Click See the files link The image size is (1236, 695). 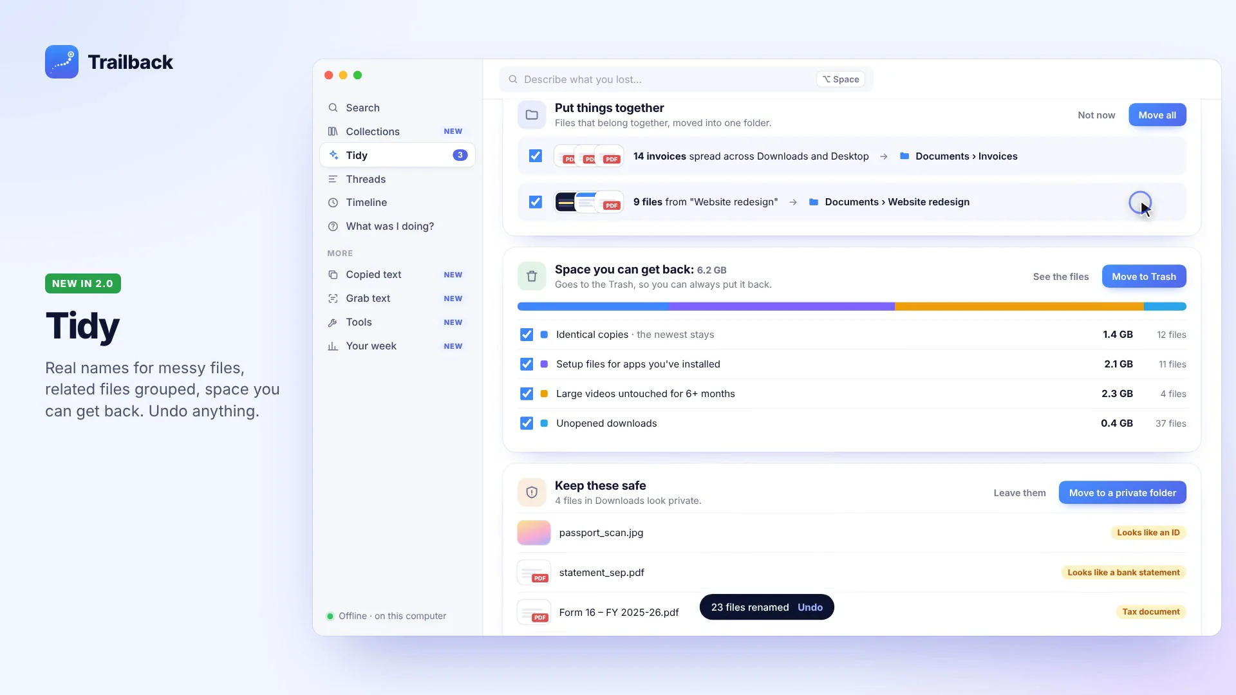point(1061,277)
